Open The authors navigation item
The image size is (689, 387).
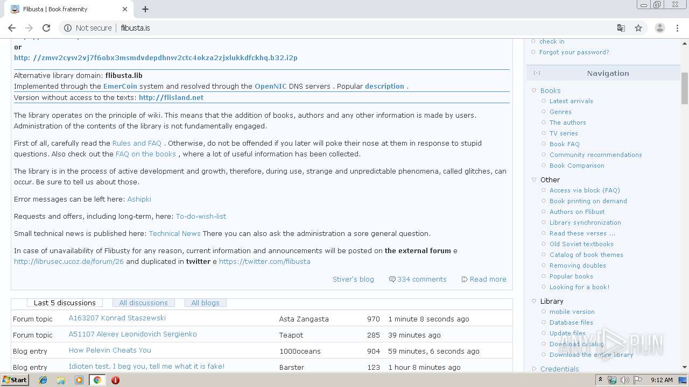(x=568, y=123)
